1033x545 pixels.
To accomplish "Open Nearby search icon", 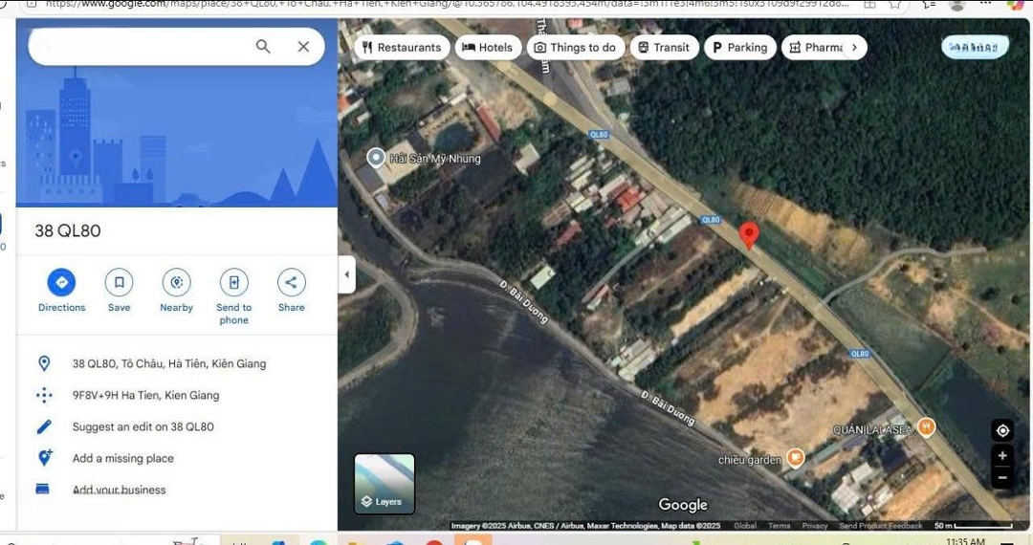I will pos(176,282).
